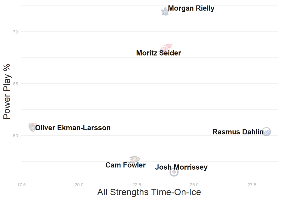Select the Buffalo Sabres logo marker

(266, 132)
